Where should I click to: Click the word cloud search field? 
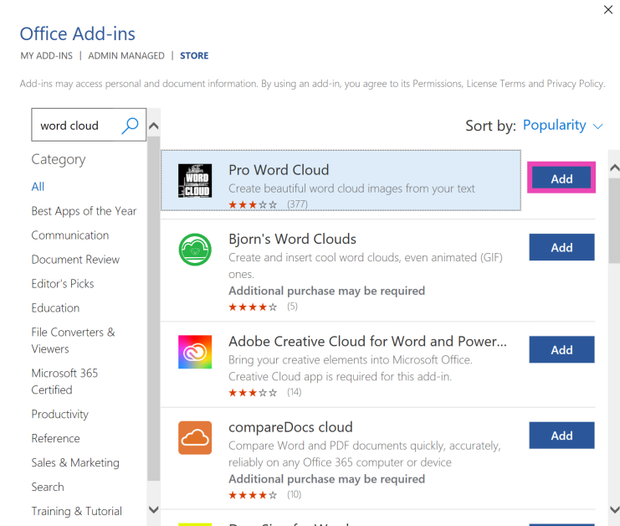coord(77,126)
